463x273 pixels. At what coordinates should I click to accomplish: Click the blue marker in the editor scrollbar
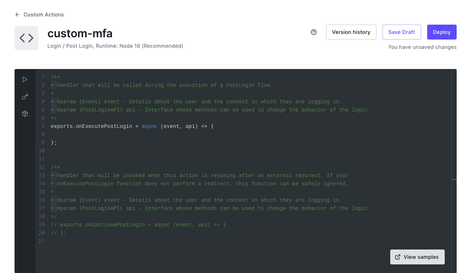454,179
